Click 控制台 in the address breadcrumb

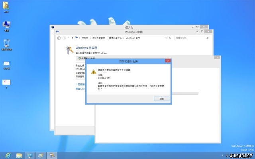pyautogui.click(x=85, y=38)
